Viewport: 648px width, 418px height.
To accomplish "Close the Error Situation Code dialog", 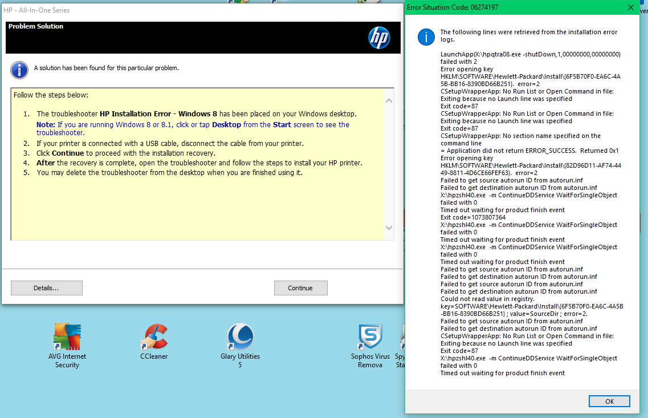I will click(x=631, y=7).
